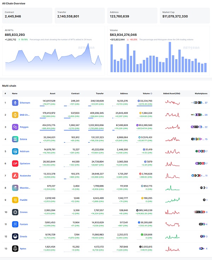Viewport: 212px width, 260px height.
Task: Click the marketplace icons in the Solana row
Action: 198,139
